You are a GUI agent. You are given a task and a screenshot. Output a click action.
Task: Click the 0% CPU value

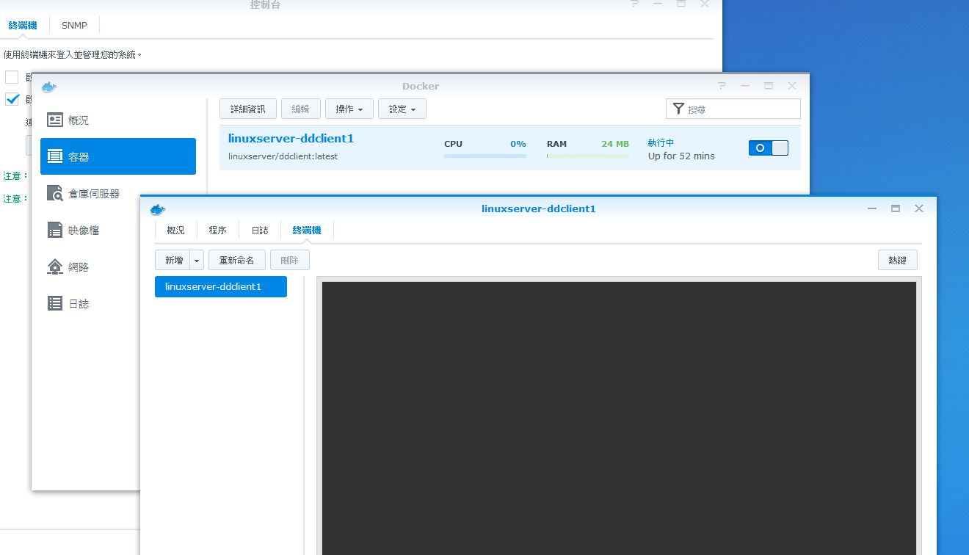click(518, 144)
